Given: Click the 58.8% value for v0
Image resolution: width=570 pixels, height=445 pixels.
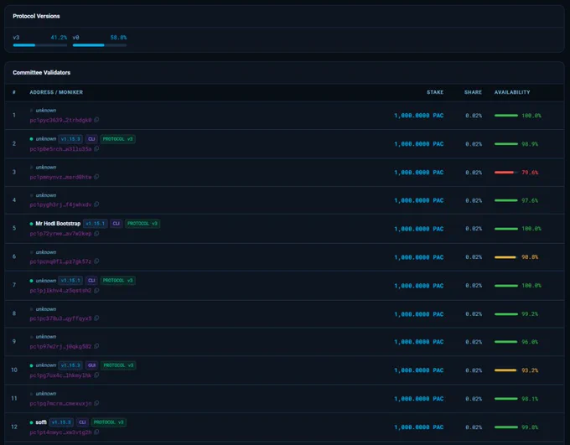Looking at the screenshot, I should click(118, 38).
